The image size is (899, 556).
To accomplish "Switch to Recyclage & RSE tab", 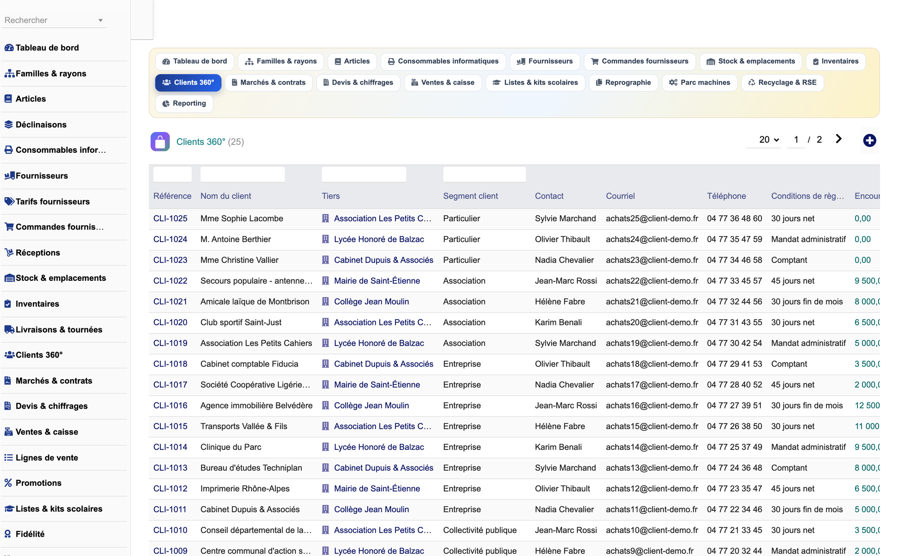I will (782, 83).
